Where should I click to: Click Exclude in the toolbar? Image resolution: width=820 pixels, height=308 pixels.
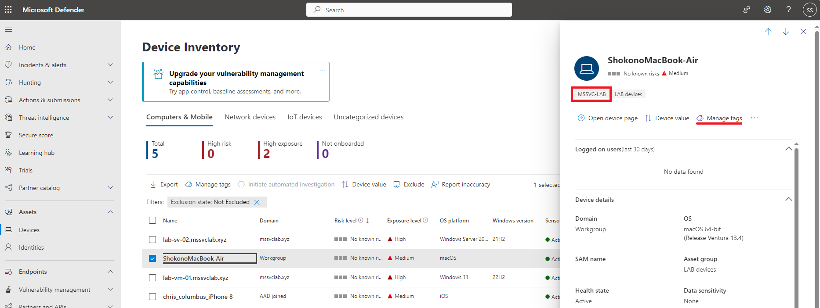pos(409,184)
